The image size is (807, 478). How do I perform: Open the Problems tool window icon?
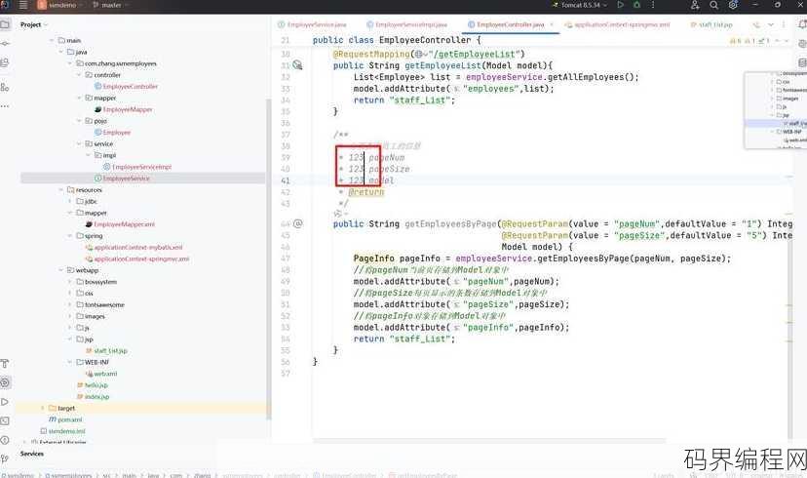tap(5, 440)
